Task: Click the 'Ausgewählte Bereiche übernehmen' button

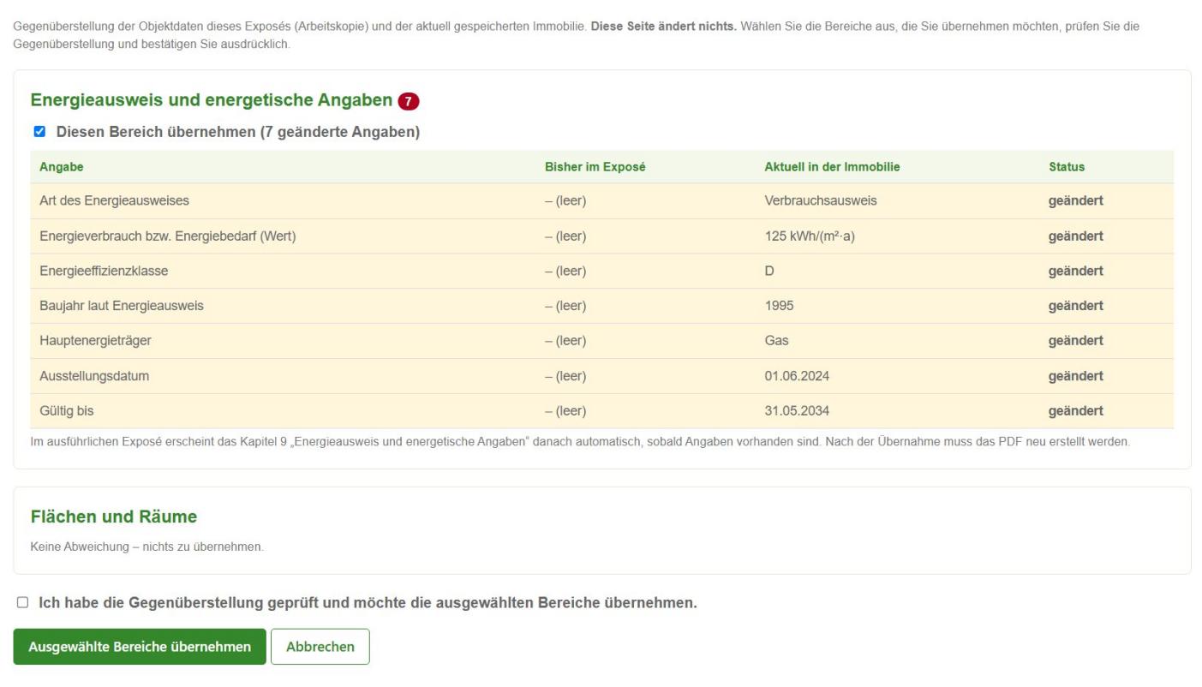Action: (140, 647)
